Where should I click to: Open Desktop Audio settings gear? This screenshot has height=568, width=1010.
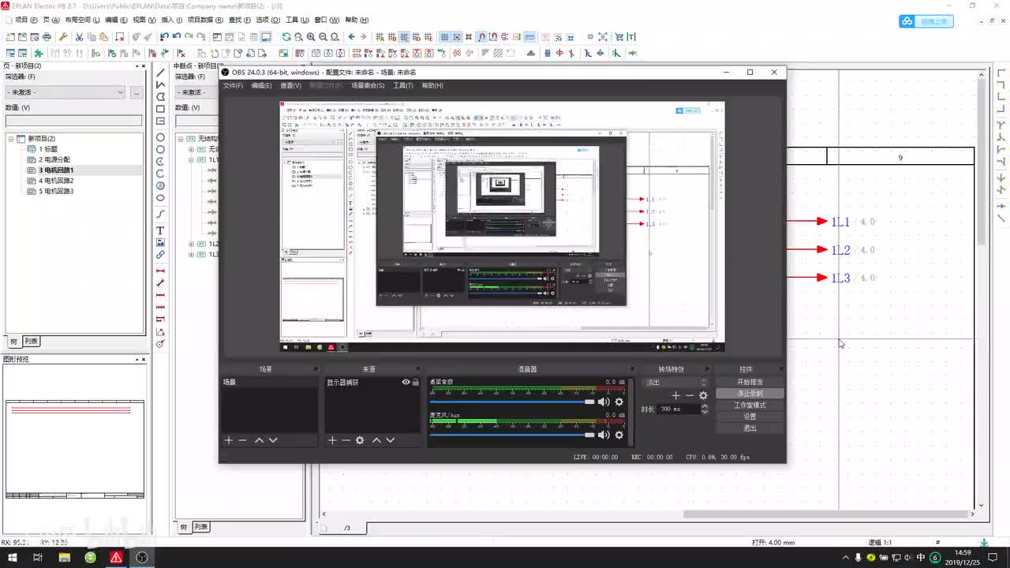619,402
